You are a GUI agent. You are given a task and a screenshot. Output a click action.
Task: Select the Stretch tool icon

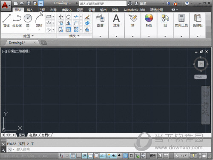pyautogui.click(x=61, y=29)
